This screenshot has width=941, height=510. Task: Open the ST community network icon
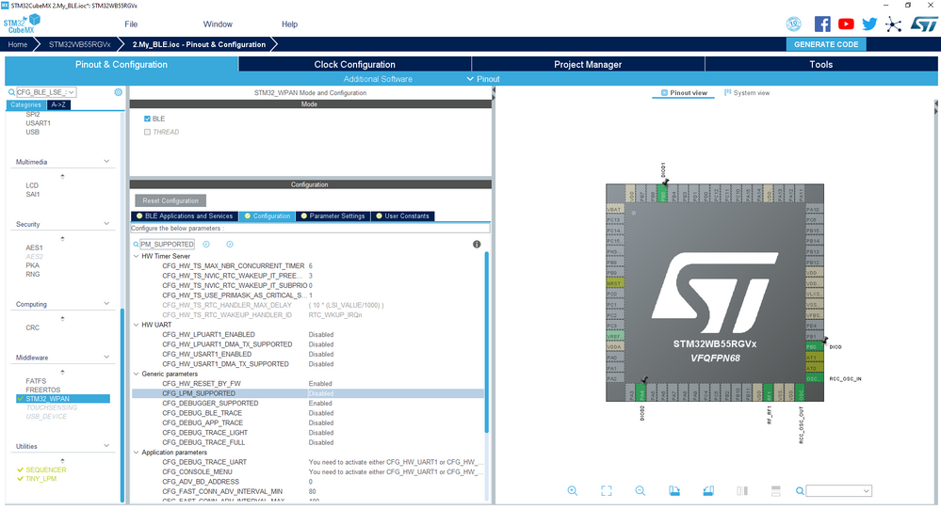[893, 24]
